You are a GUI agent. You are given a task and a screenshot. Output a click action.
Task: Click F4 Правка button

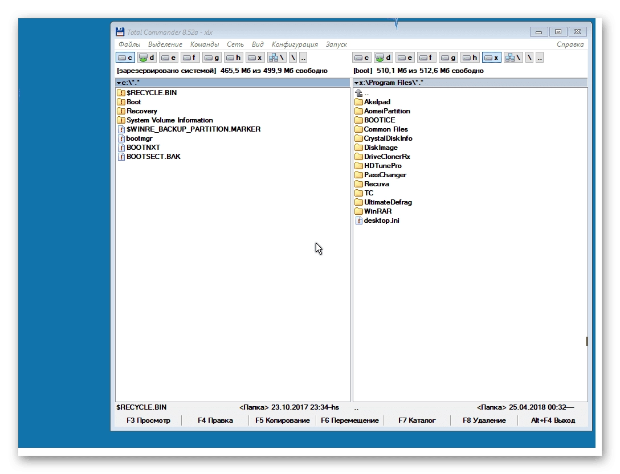[x=215, y=420]
